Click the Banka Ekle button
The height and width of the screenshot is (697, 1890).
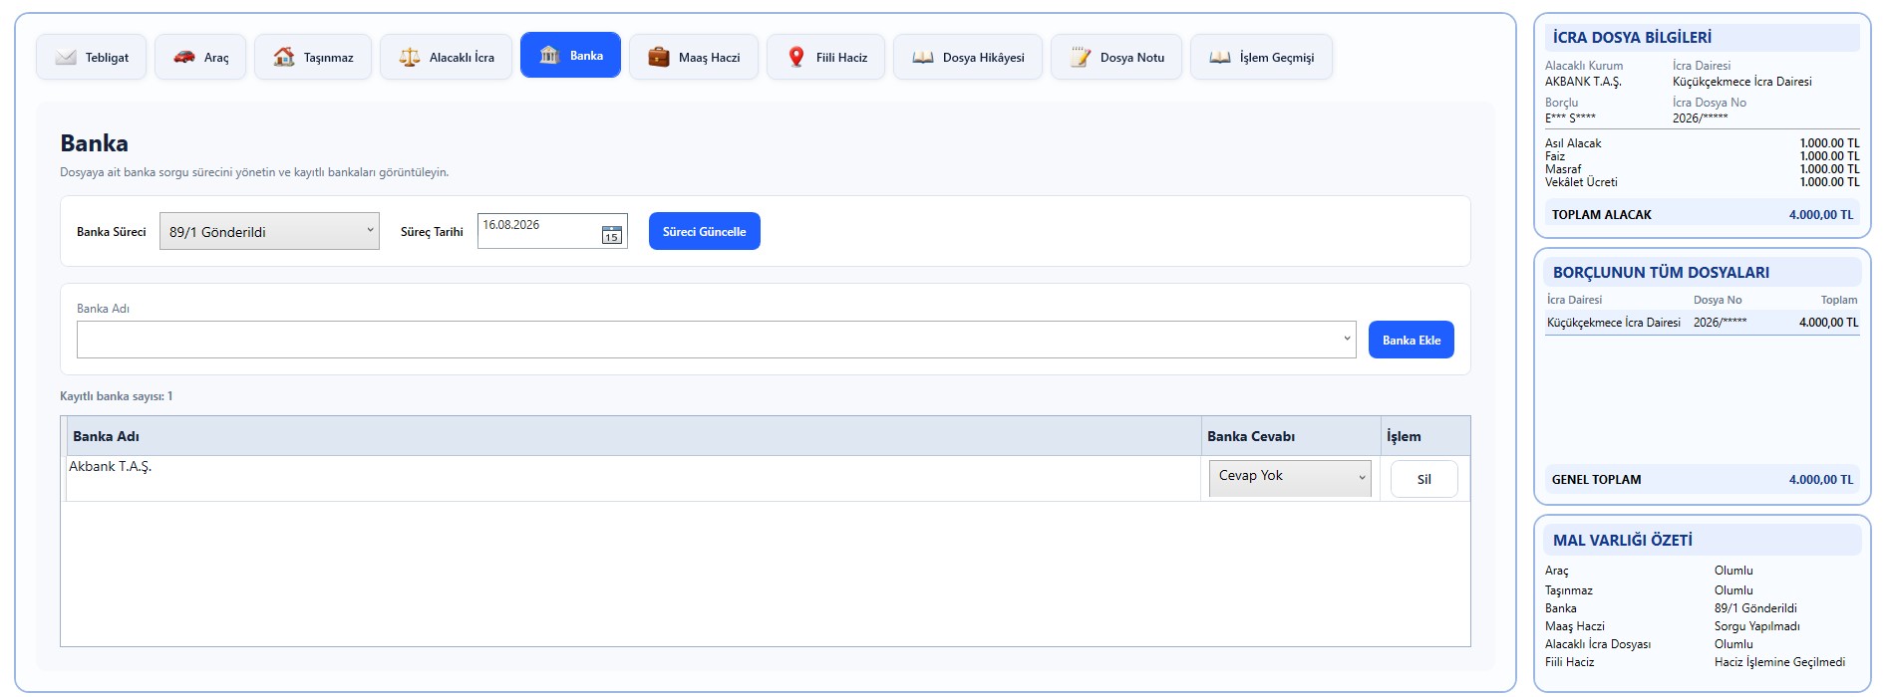coord(1412,340)
